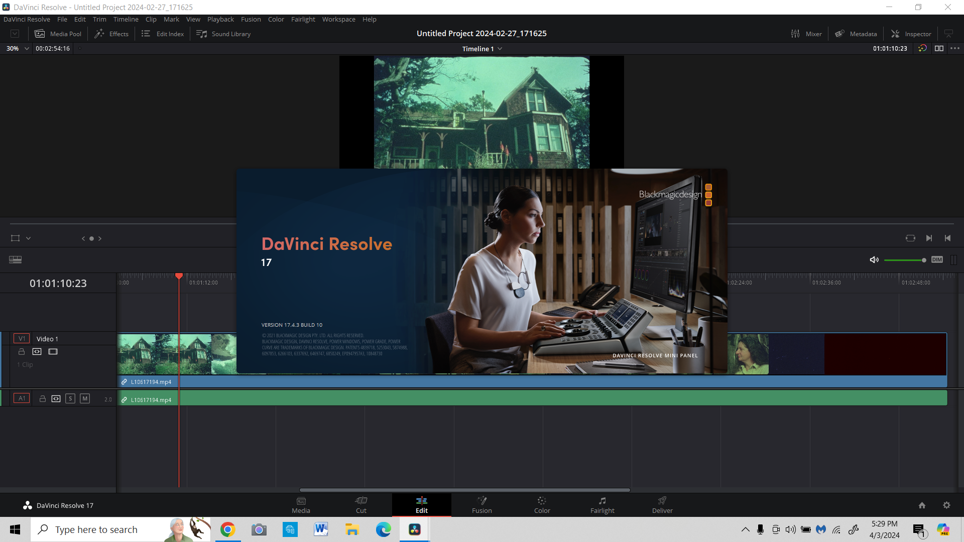
Task: Select the V1 track destination
Action: [22, 339]
